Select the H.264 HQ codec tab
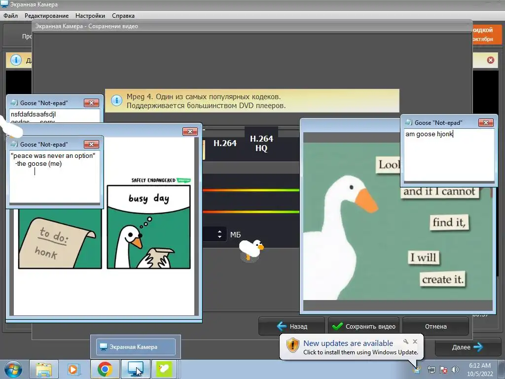This screenshot has height=379, width=505. click(261, 144)
